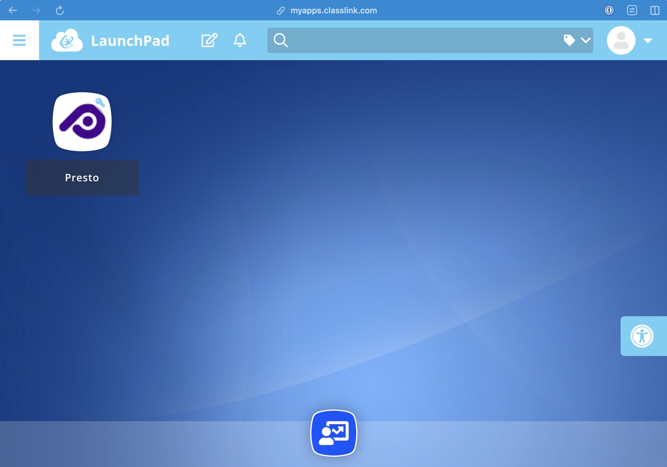The width and height of the screenshot is (667, 467).
Task: Click the myapps.classlink.com address bar
Action: (x=333, y=10)
